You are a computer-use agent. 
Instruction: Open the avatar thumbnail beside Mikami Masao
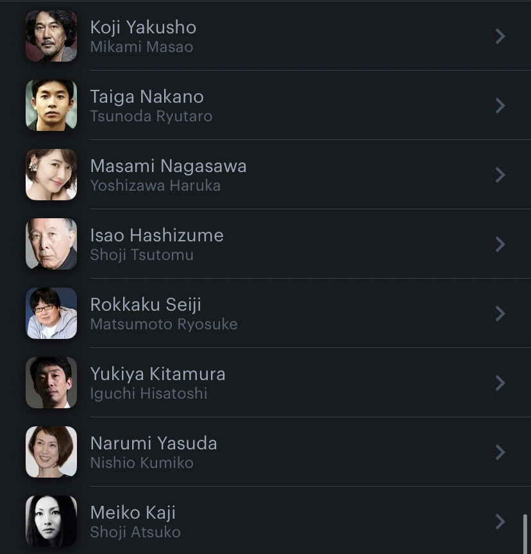pos(51,36)
